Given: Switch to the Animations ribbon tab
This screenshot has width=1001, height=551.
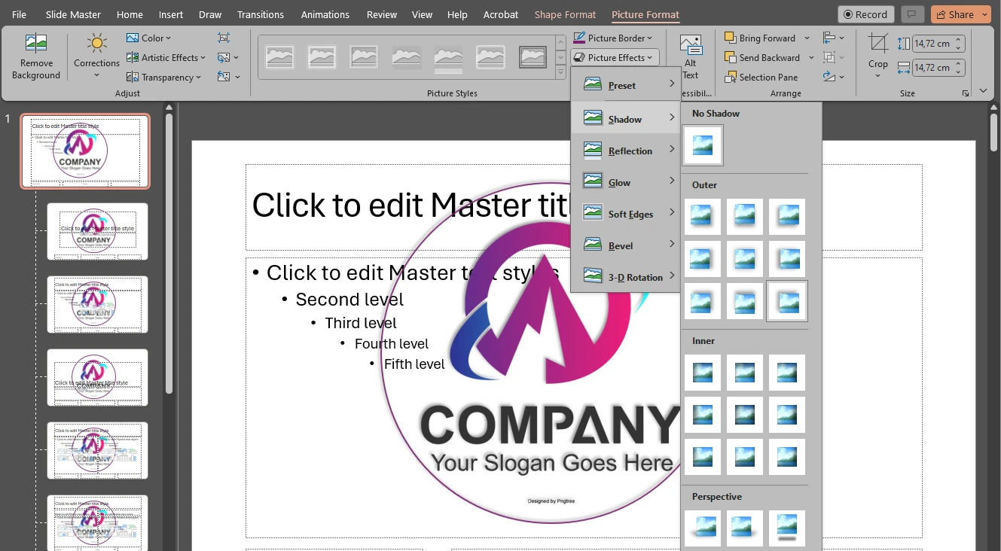Looking at the screenshot, I should [x=325, y=14].
